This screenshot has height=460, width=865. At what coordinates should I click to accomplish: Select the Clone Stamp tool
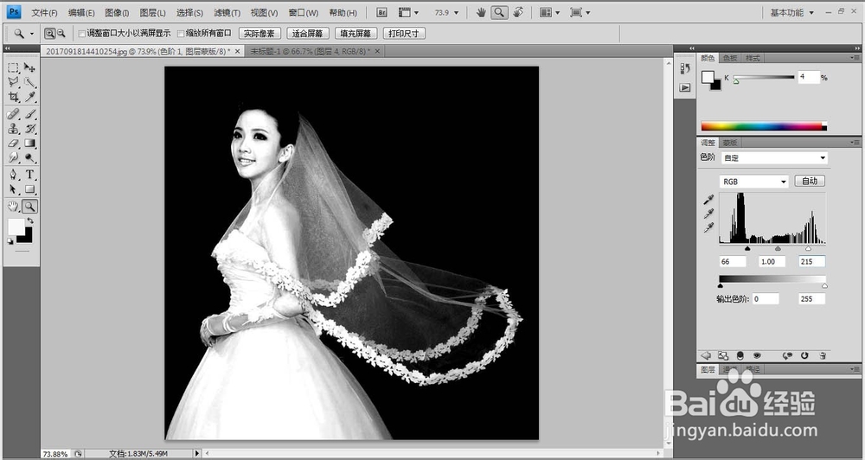coord(13,129)
